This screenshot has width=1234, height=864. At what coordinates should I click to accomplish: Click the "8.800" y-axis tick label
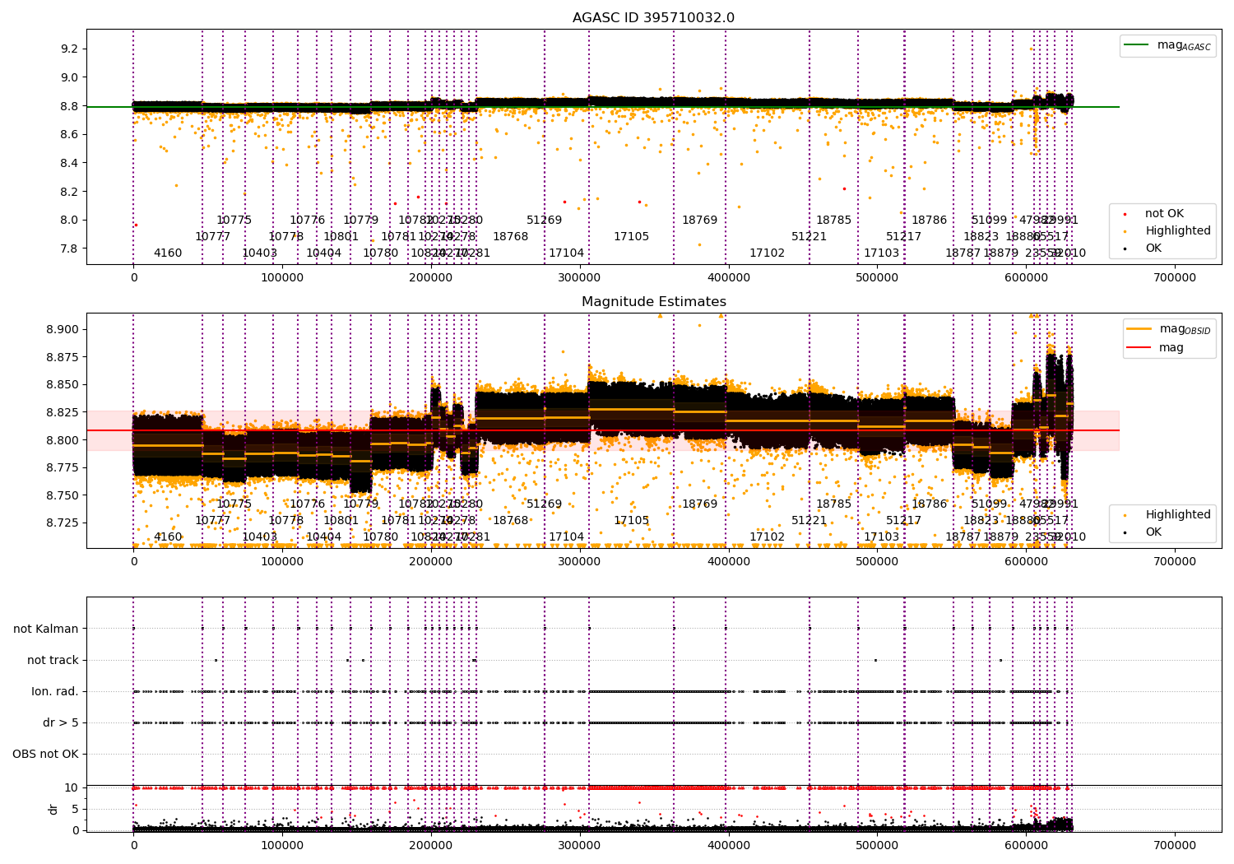click(x=63, y=439)
